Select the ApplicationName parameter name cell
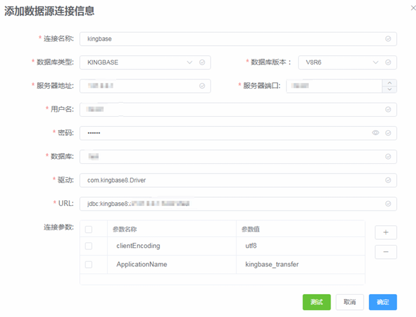Viewport: 416px width, 317px height. coord(172,265)
